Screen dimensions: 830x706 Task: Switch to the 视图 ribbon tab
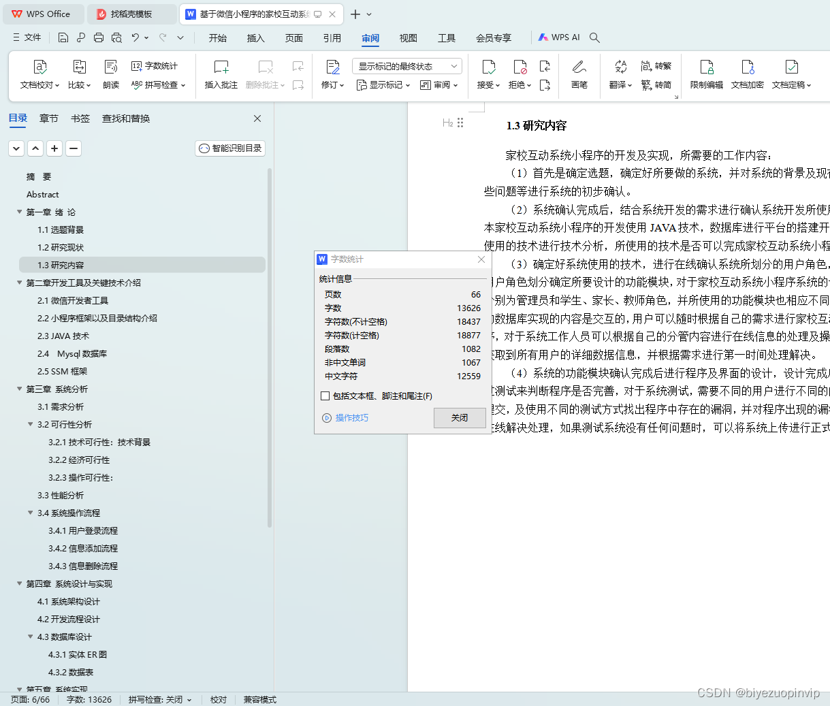pyautogui.click(x=408, y=39)
